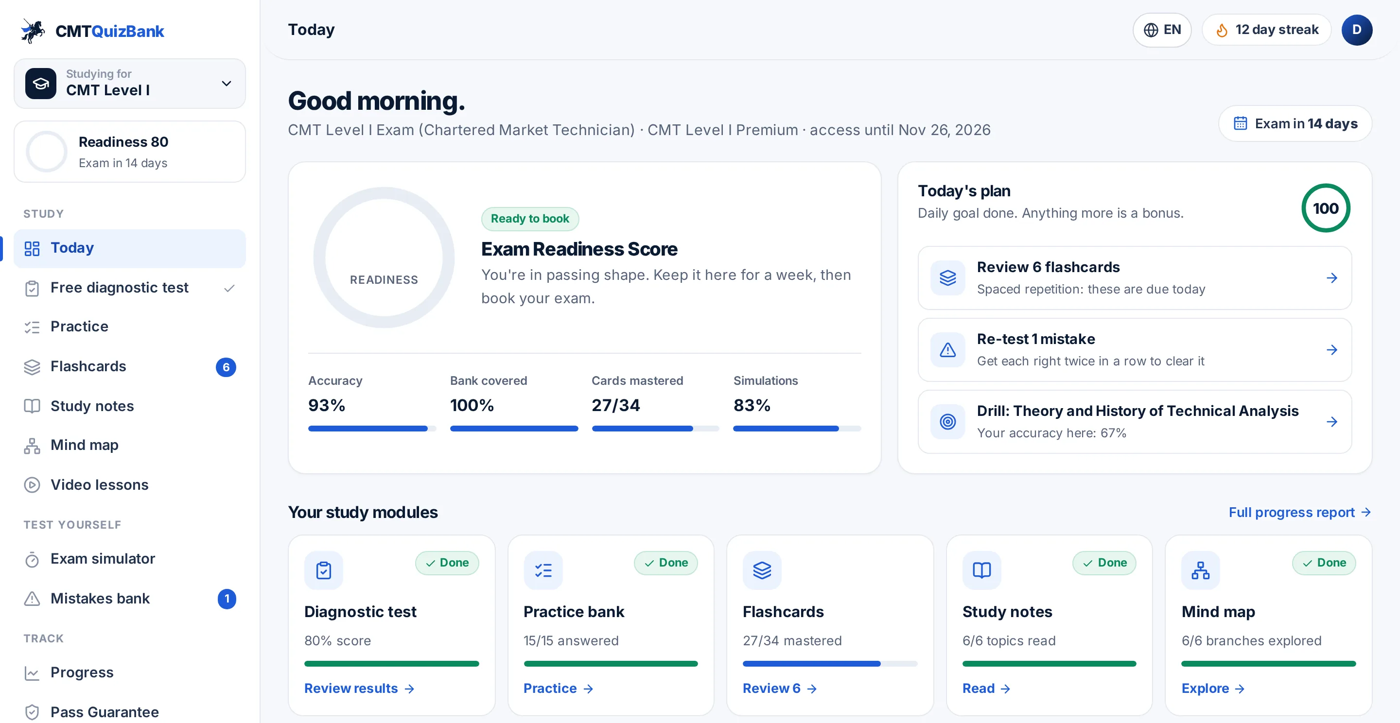This screenshot has height=723, width=1400.
Task: Open Flashcards in the sidebar
Action: coord(130,367)
